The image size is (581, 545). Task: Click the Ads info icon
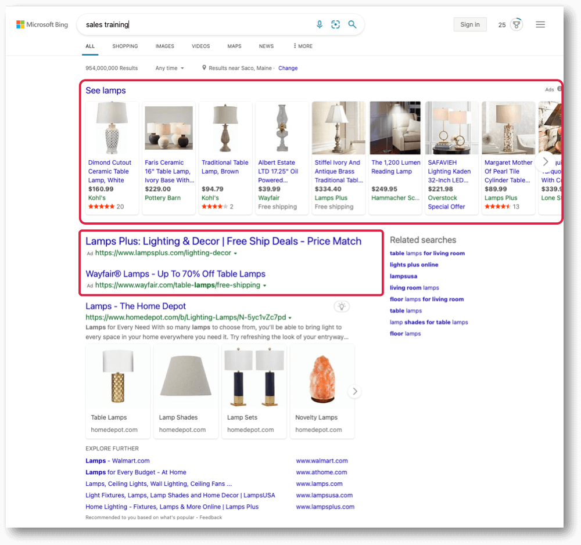559,89
